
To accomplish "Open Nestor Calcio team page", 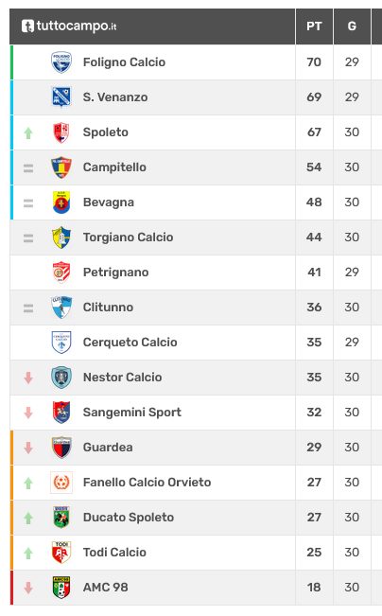I will pos(123,378).
